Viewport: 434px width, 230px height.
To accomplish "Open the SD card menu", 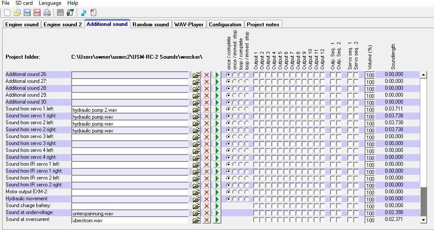I will (x=24, y=3).
